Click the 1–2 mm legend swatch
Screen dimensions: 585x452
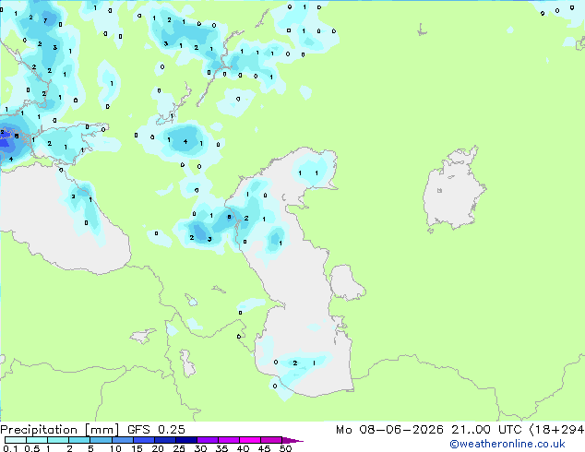(58, 440)
